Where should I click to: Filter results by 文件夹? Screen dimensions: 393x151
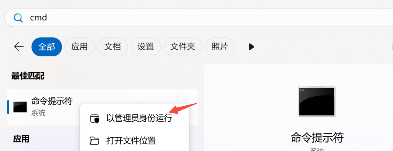click(183, 47)
